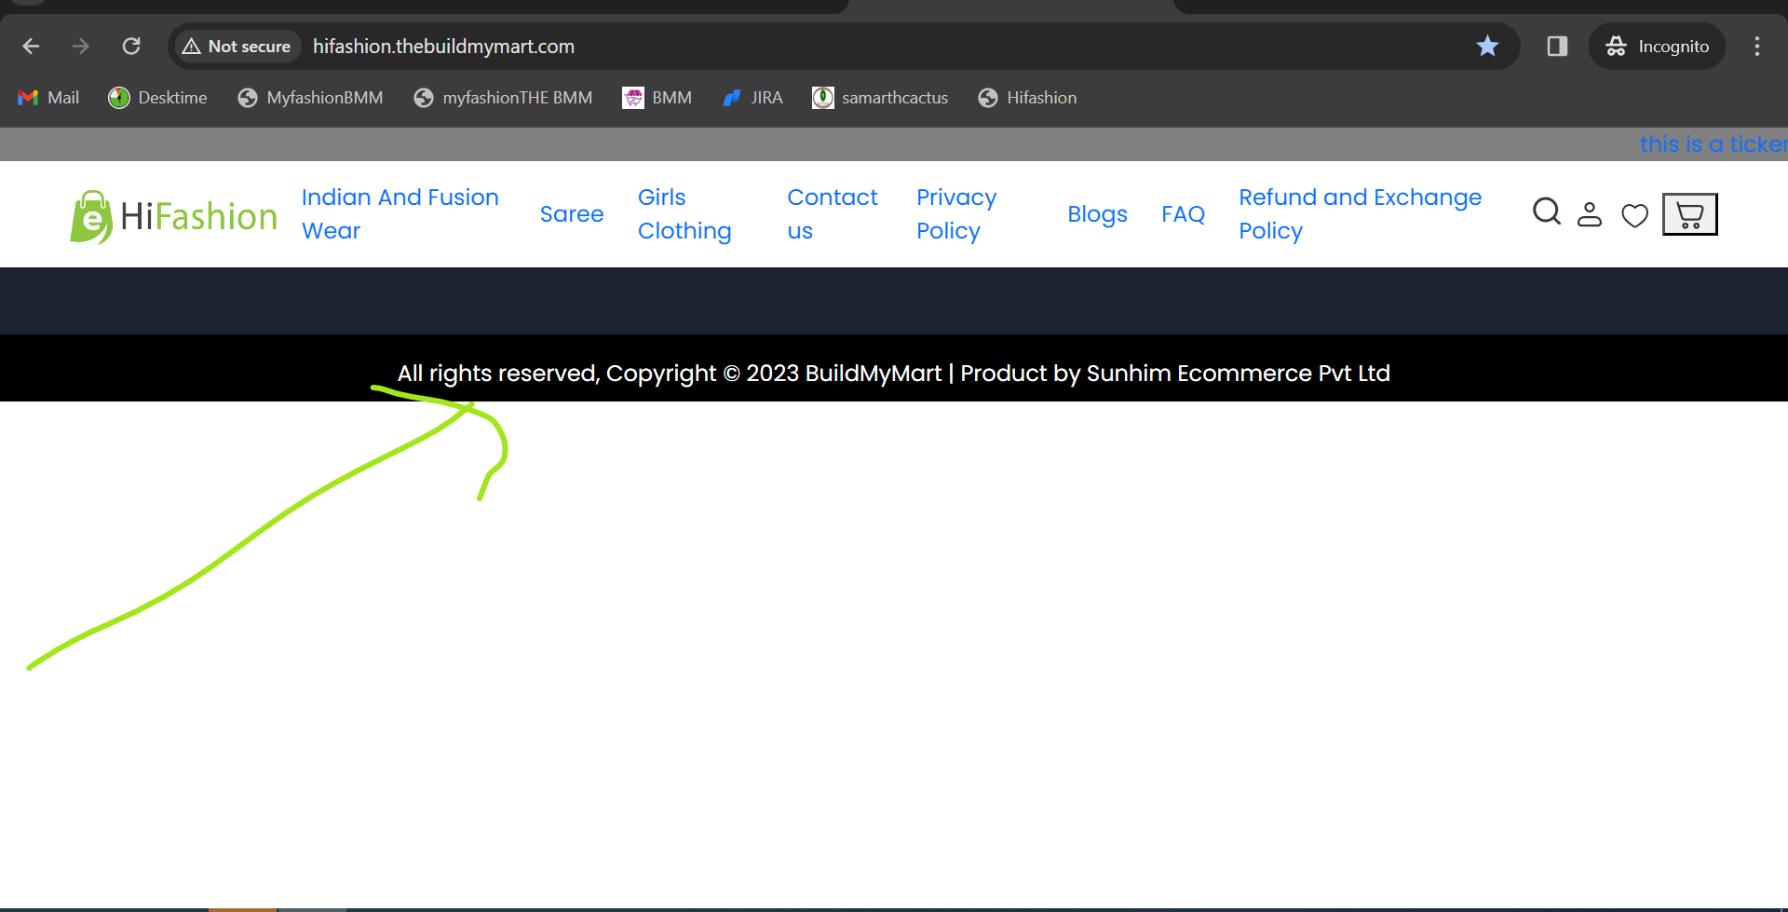Open the FAQ page
This screenshot has width=1788, height=912.
[x=1183, y=214]
